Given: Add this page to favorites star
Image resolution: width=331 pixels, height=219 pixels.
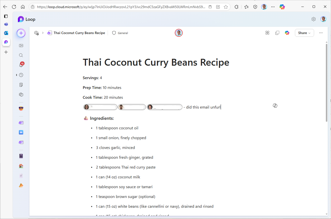Looking at the screenshot, I should (226, 7).
